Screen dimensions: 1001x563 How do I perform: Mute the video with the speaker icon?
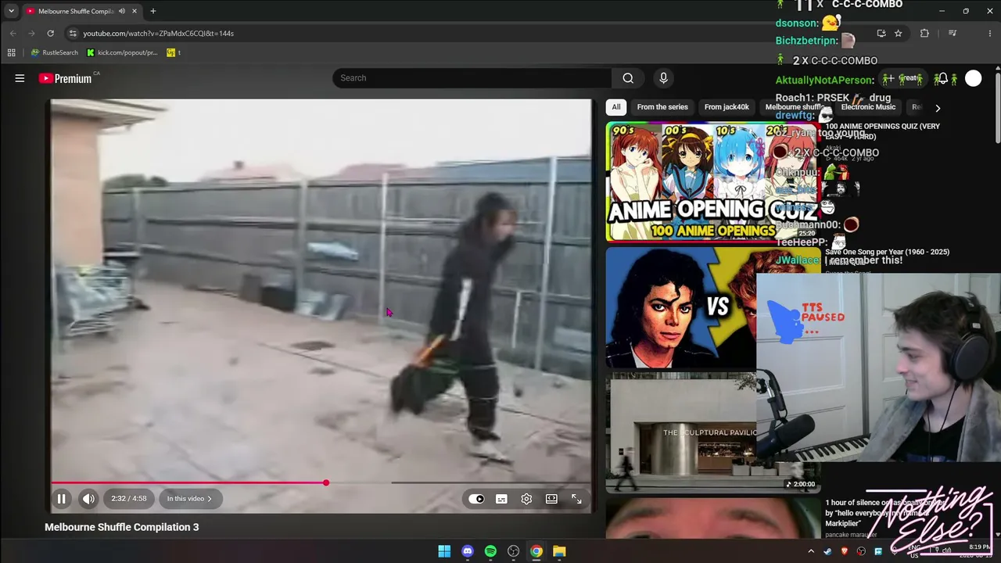88,499
